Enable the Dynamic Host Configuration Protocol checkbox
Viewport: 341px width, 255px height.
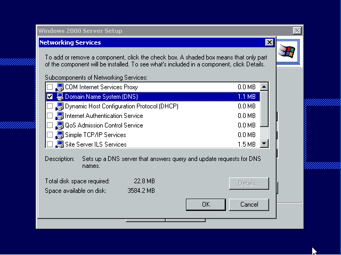[x=50, y=106]
